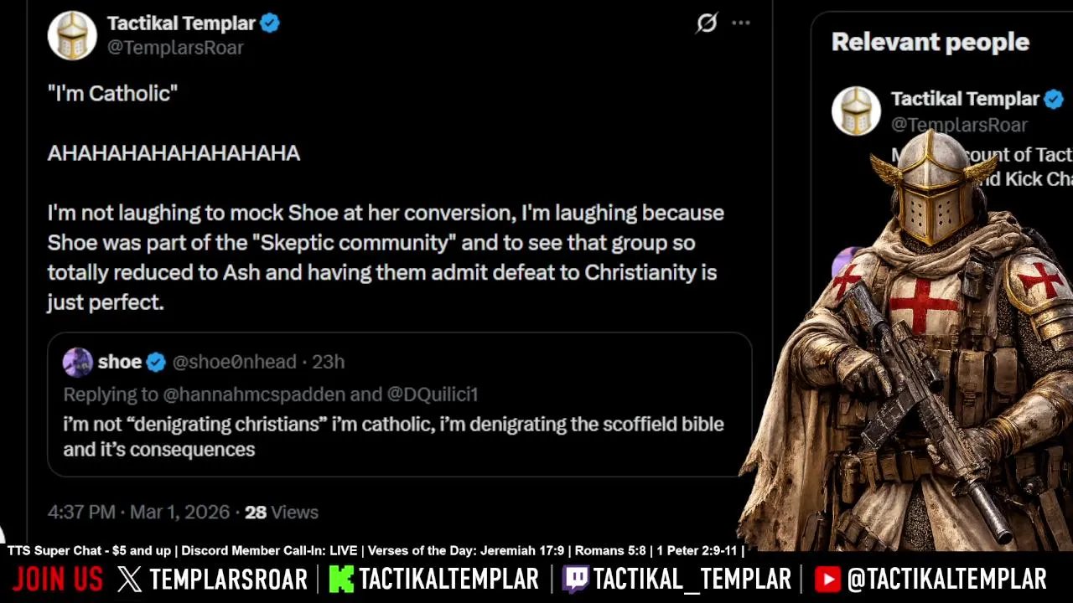This screenshot has height=603, width=1073.
Task: Open the @DQuilici1 mention
Action: coord(432,394)
